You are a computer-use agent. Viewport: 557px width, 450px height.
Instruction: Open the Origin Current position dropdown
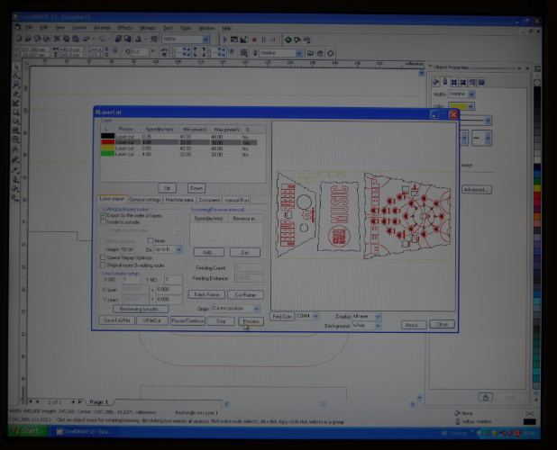tap(256, 309)
